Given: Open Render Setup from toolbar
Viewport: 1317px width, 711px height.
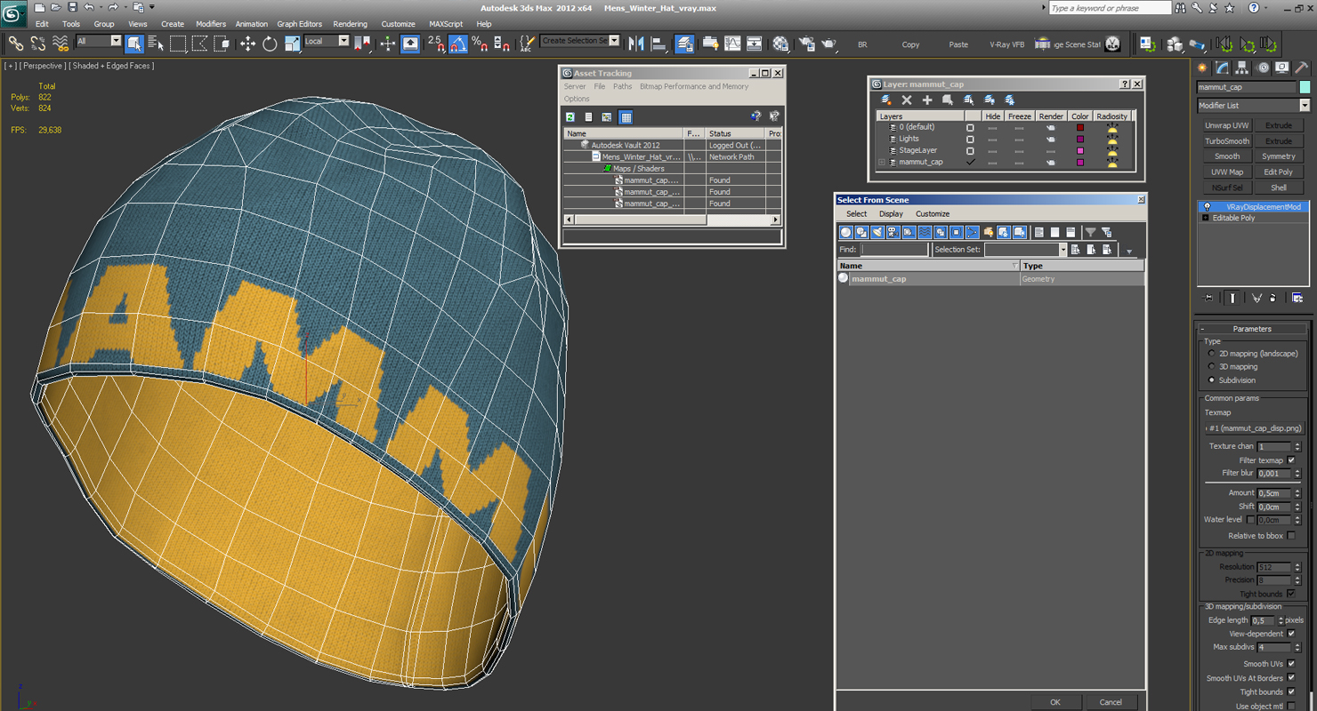Looking at the screenshot, I should 807,43.
